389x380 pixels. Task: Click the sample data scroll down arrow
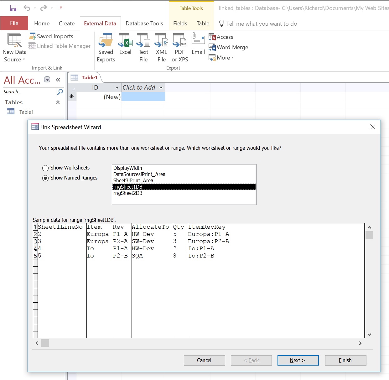pyautogui.click(x=369, y=334)
